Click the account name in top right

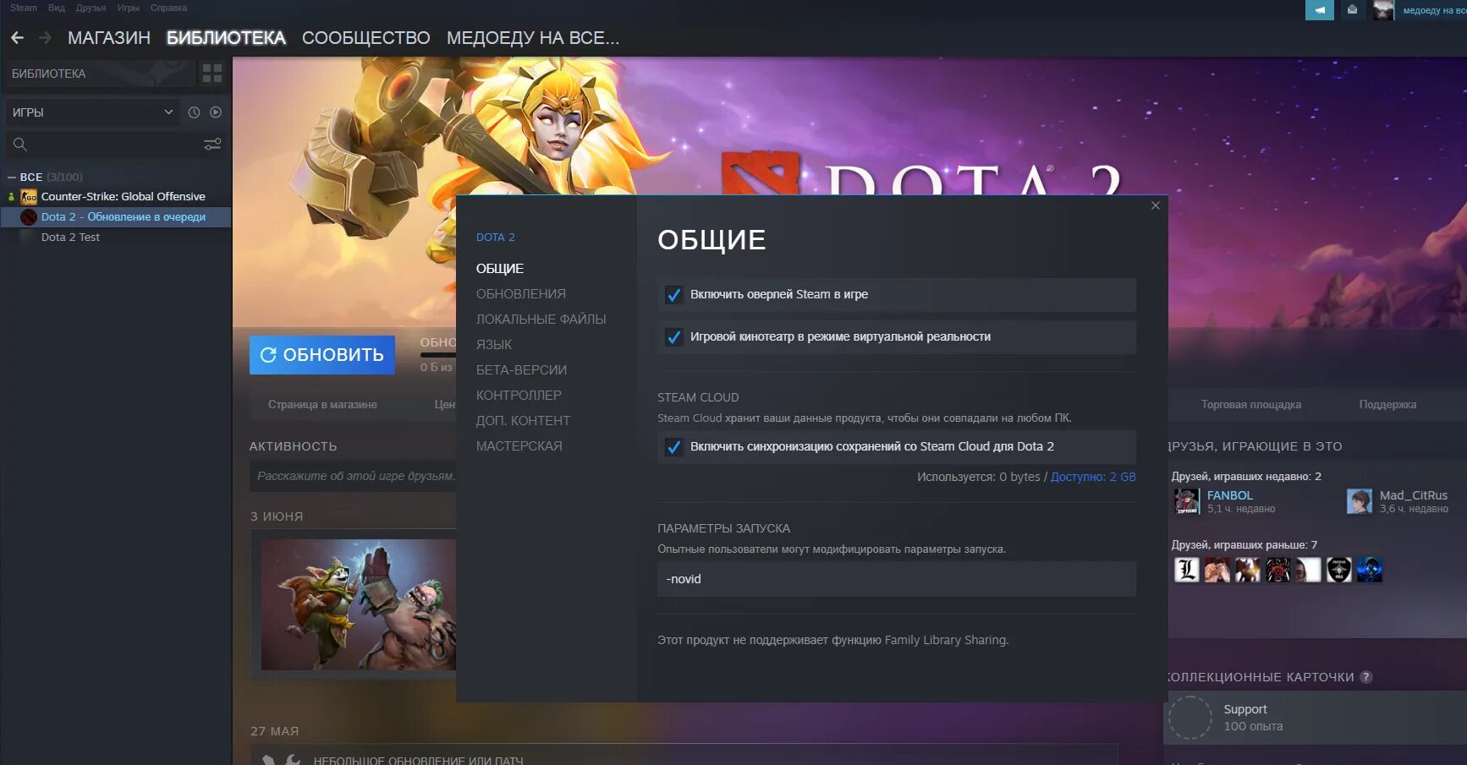click(x=1434, y=10)
